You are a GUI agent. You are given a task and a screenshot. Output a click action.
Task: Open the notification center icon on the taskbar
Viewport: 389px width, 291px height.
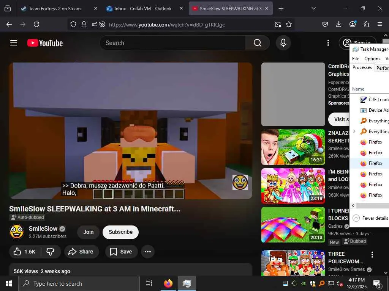pos(377,284)
